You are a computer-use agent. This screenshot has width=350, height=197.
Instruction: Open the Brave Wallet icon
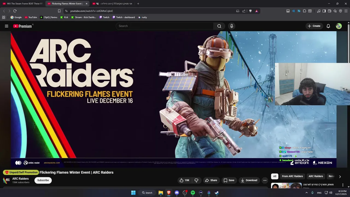click(x=329, y=11)
